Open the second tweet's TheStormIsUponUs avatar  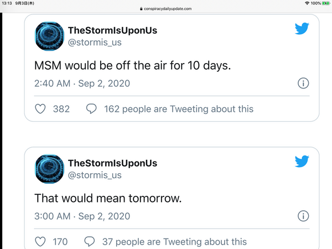coord(50,169)
